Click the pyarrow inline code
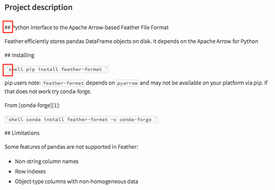This screenshot has height=190, width=275. click(127, 83)
